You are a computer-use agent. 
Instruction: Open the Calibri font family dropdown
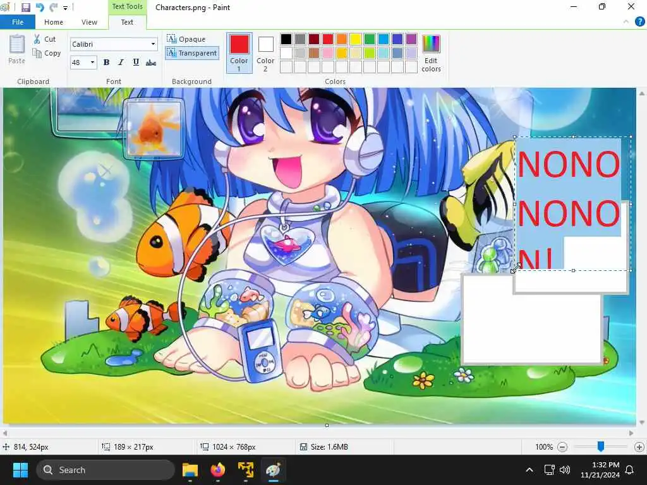[x=154, y=44]
